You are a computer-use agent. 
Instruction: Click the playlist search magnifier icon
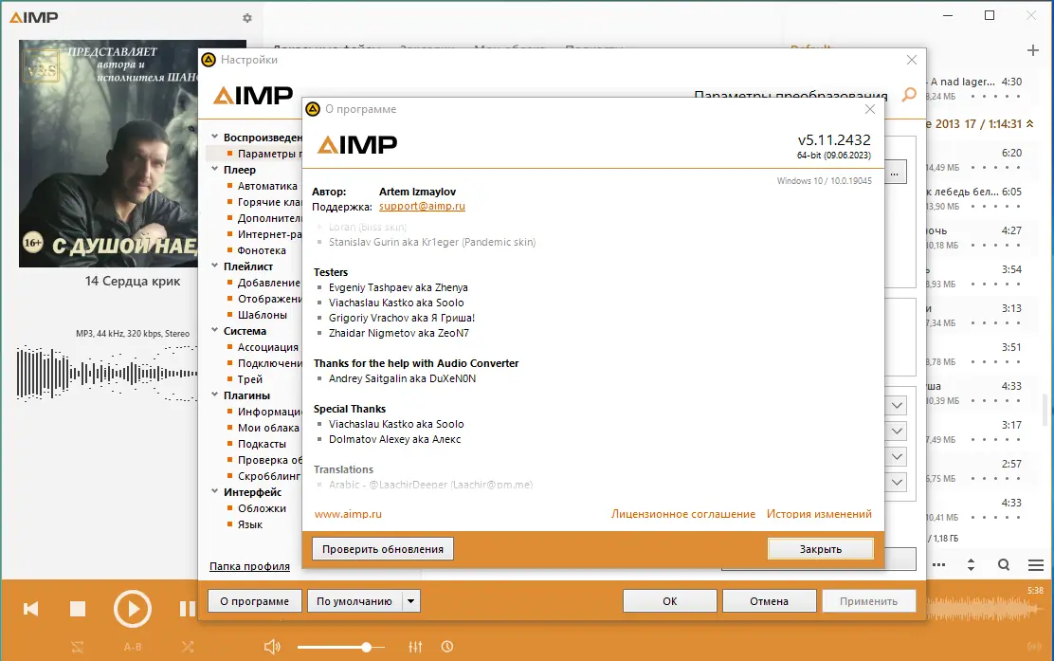[x=1004, y=565]
